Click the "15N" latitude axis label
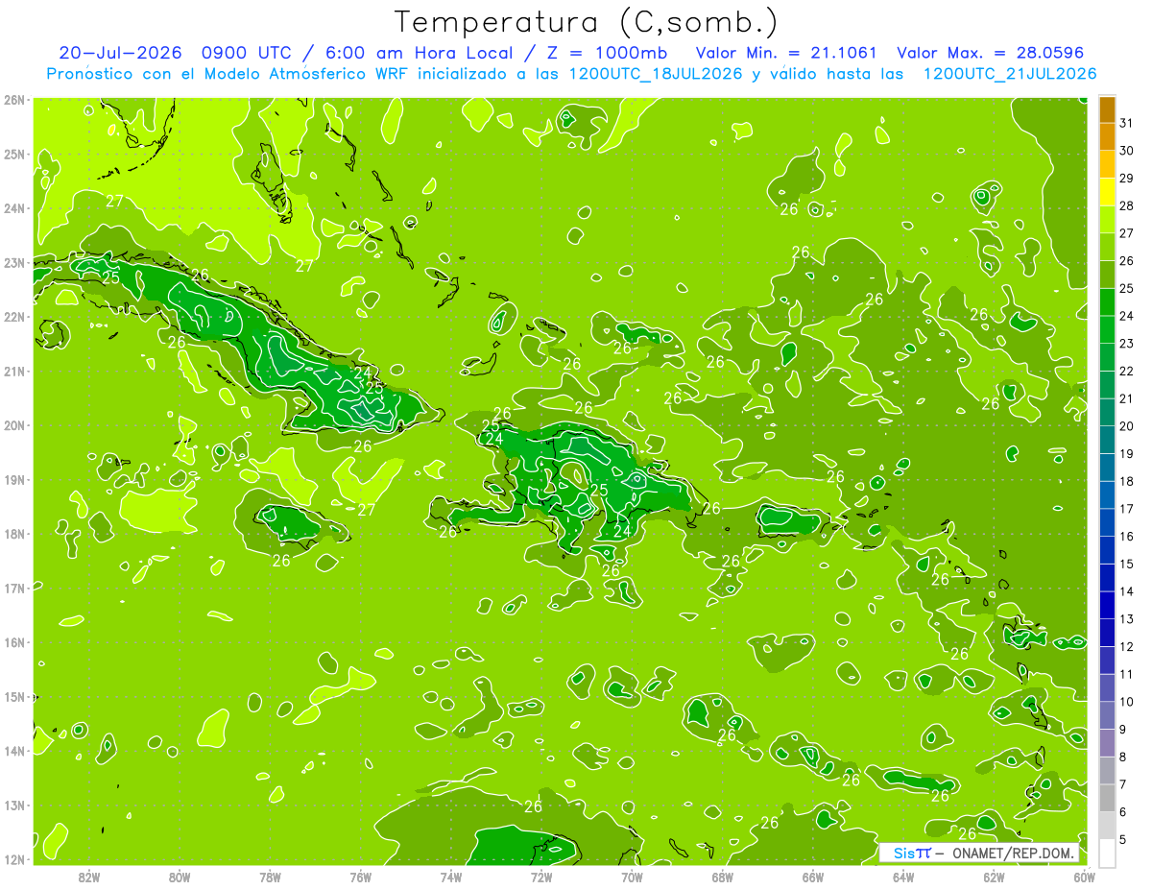 (15, 696)
